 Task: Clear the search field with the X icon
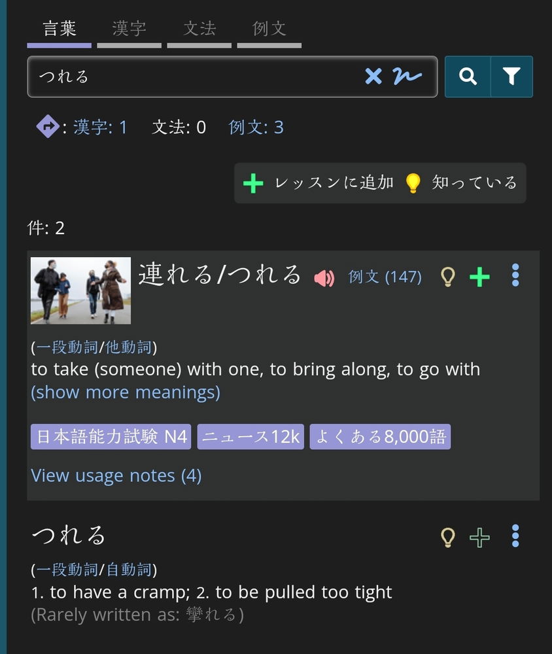[x=373, y=77]
